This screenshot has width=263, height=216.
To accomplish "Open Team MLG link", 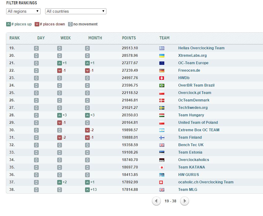I will click(x=188, y=190).
